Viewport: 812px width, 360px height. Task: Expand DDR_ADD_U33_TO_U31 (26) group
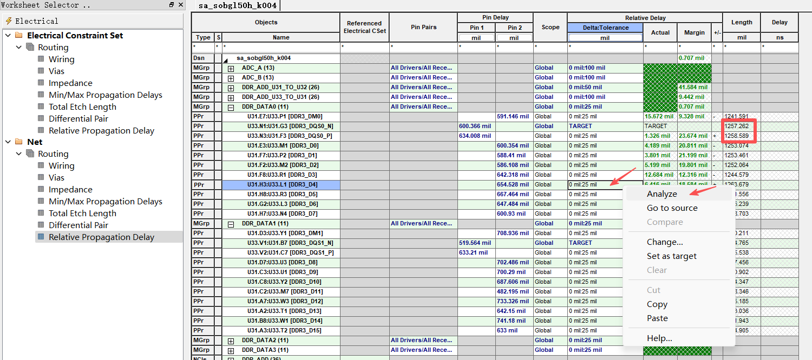point(231,97)
